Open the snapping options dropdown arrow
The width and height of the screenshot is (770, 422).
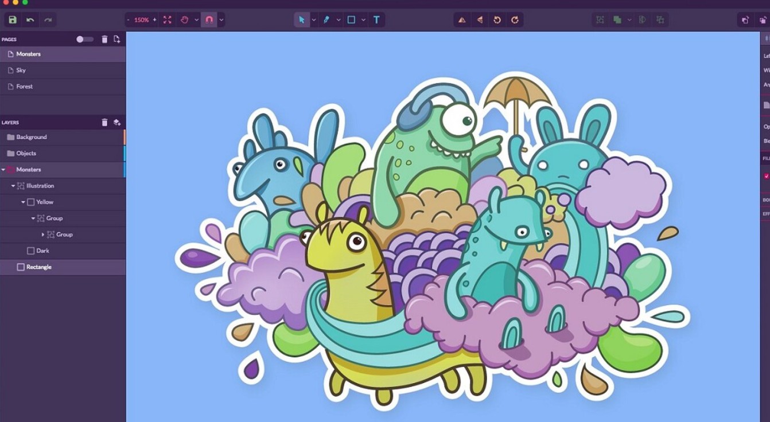pyautogui.click(x=221, y=19)
